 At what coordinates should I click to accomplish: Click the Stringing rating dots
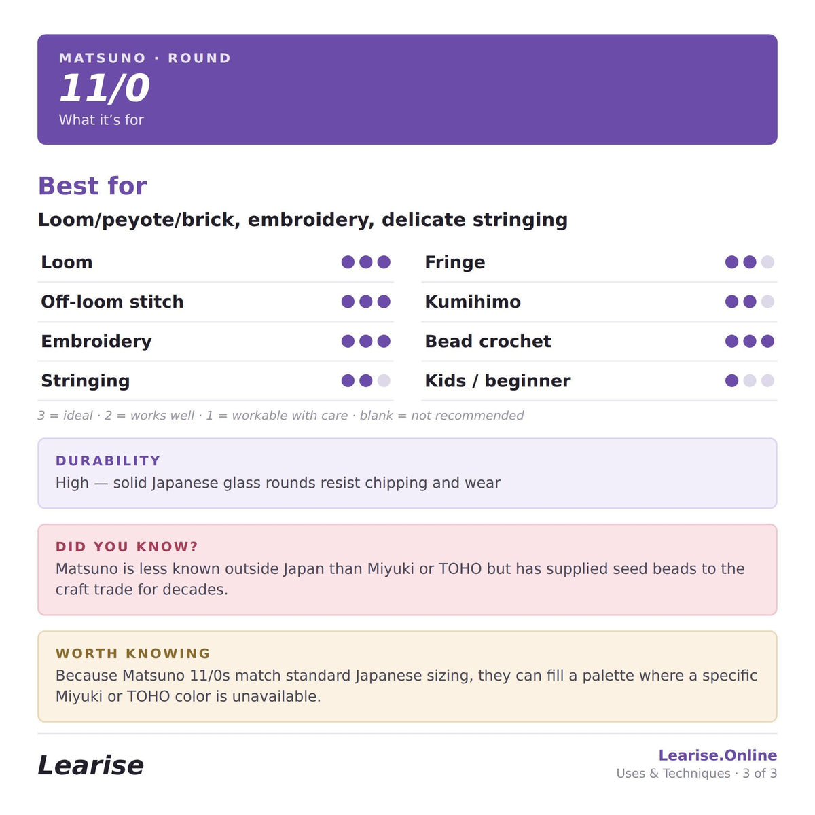pyautogui.click(x=366, y=380)
